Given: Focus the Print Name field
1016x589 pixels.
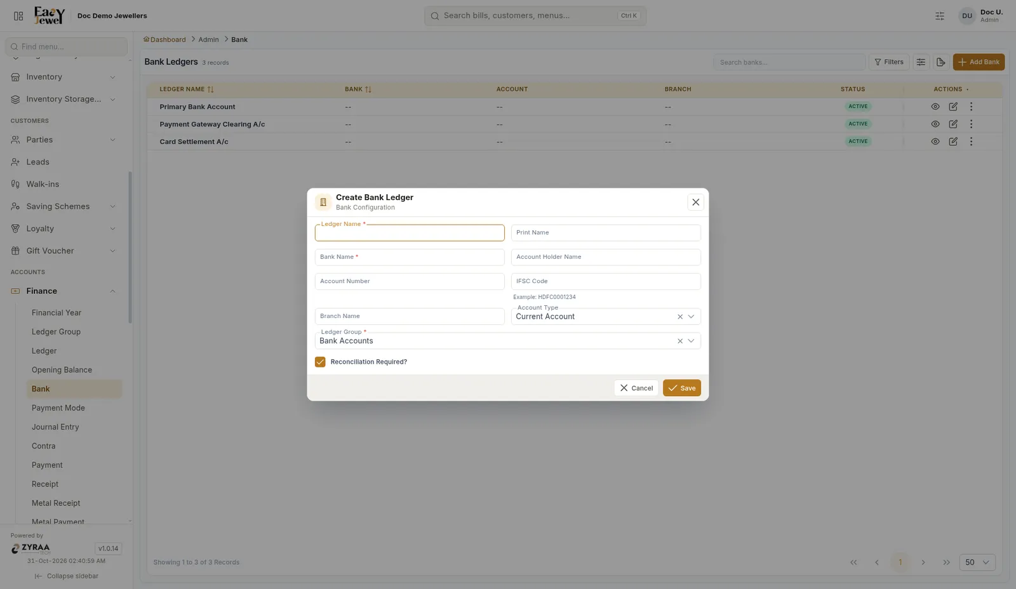Looking at the screenshot, I should click(x=606, y=233).
